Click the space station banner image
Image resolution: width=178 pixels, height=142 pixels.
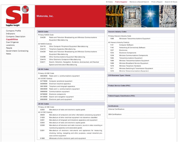132,16
